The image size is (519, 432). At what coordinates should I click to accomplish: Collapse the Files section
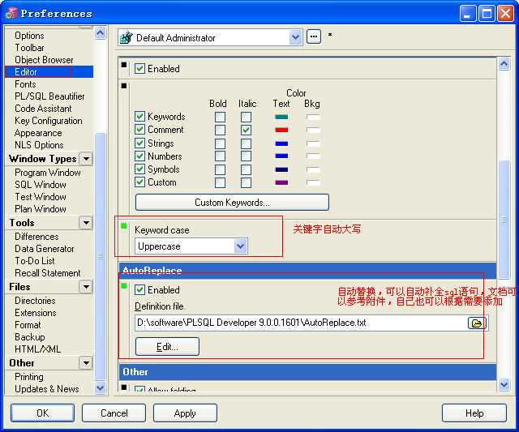pyautogui.click(x=86, y=286)
